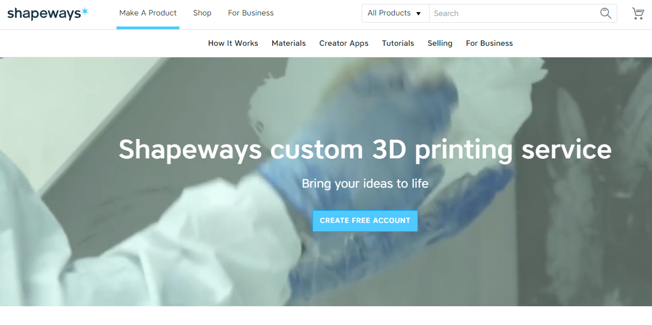
Task: Click the Bring your ideas to life tagline
Action: pyautogui.click(x=365, y=183)
